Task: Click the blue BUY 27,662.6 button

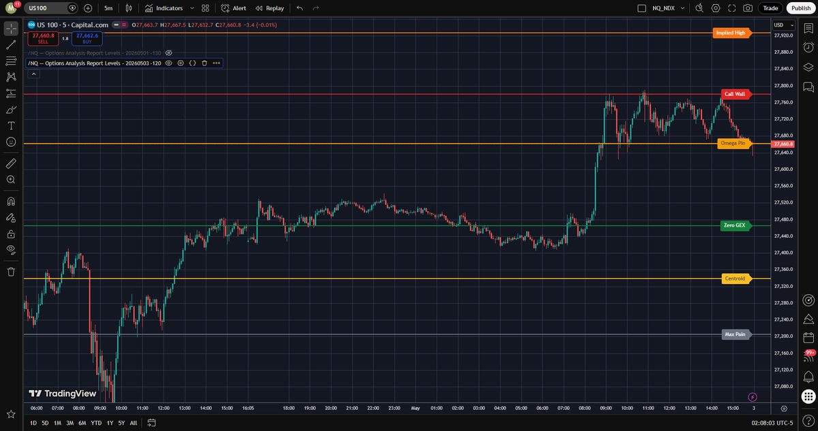Action: tap(87, 38)
